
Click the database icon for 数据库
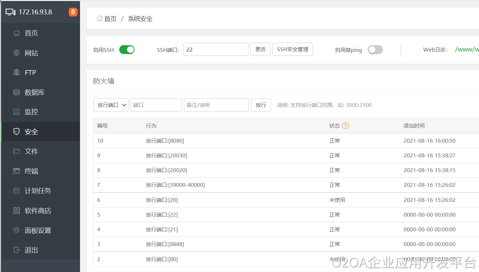pos(16,93)
